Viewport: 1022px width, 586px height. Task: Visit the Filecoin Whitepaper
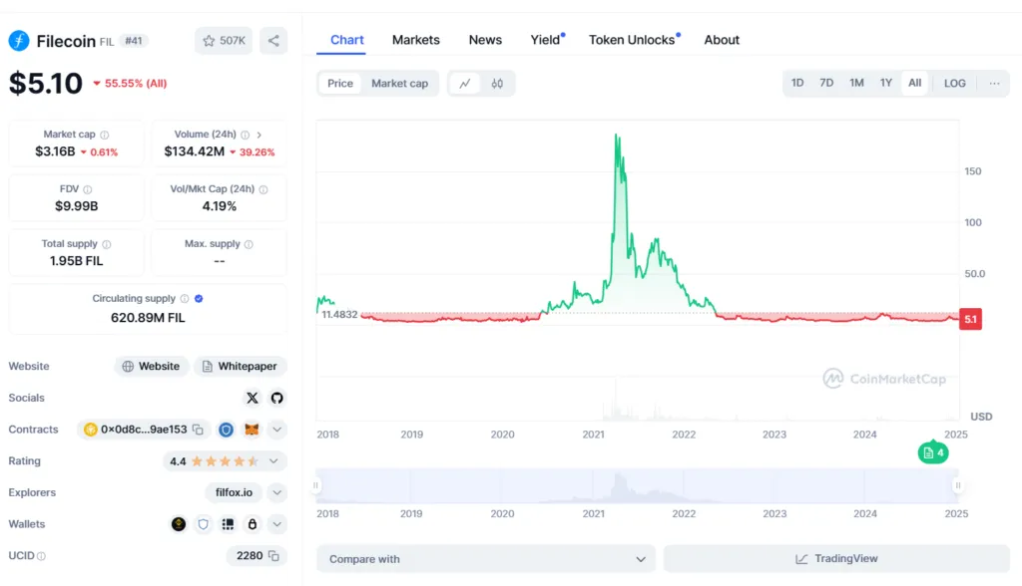240,366
